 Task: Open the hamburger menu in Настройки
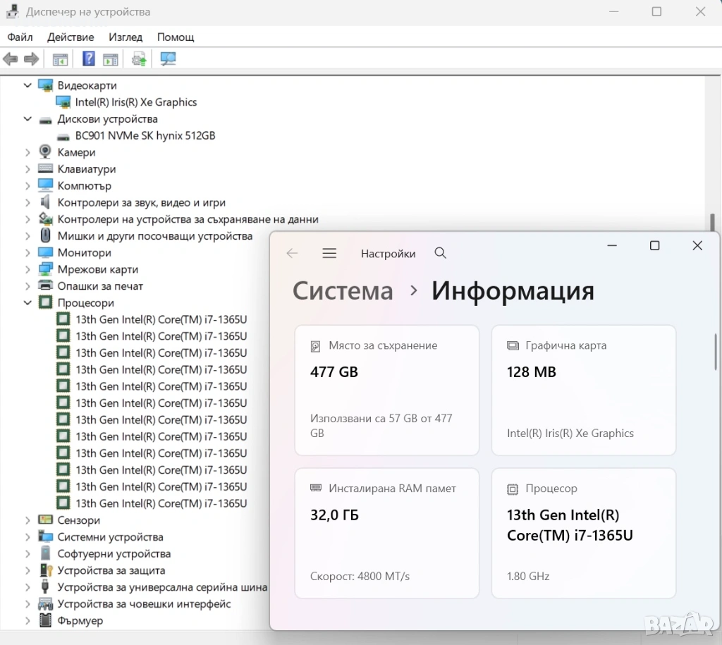pos(329,254)
